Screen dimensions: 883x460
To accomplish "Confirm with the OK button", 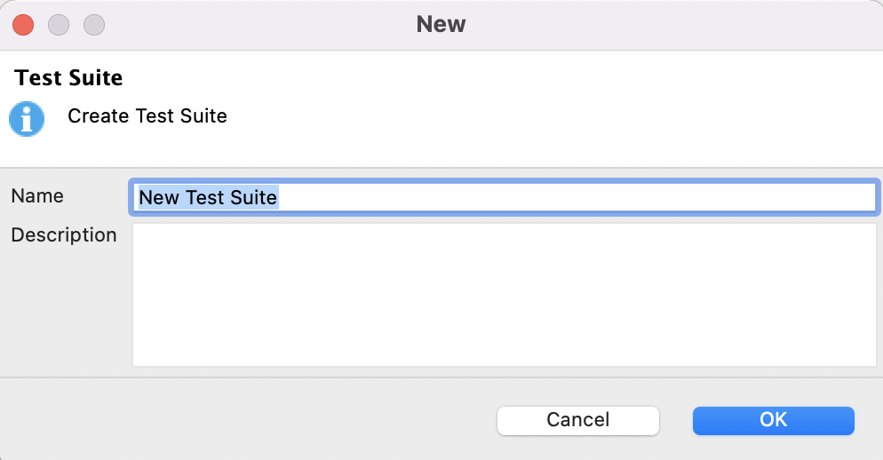I will [x=773, y=420].
